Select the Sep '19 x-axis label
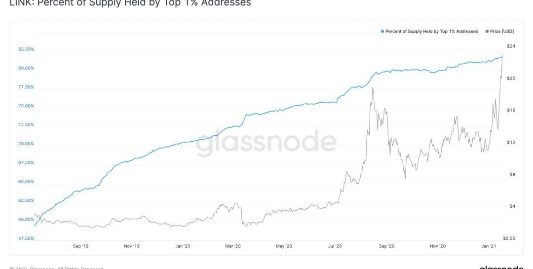 (80, 246)
